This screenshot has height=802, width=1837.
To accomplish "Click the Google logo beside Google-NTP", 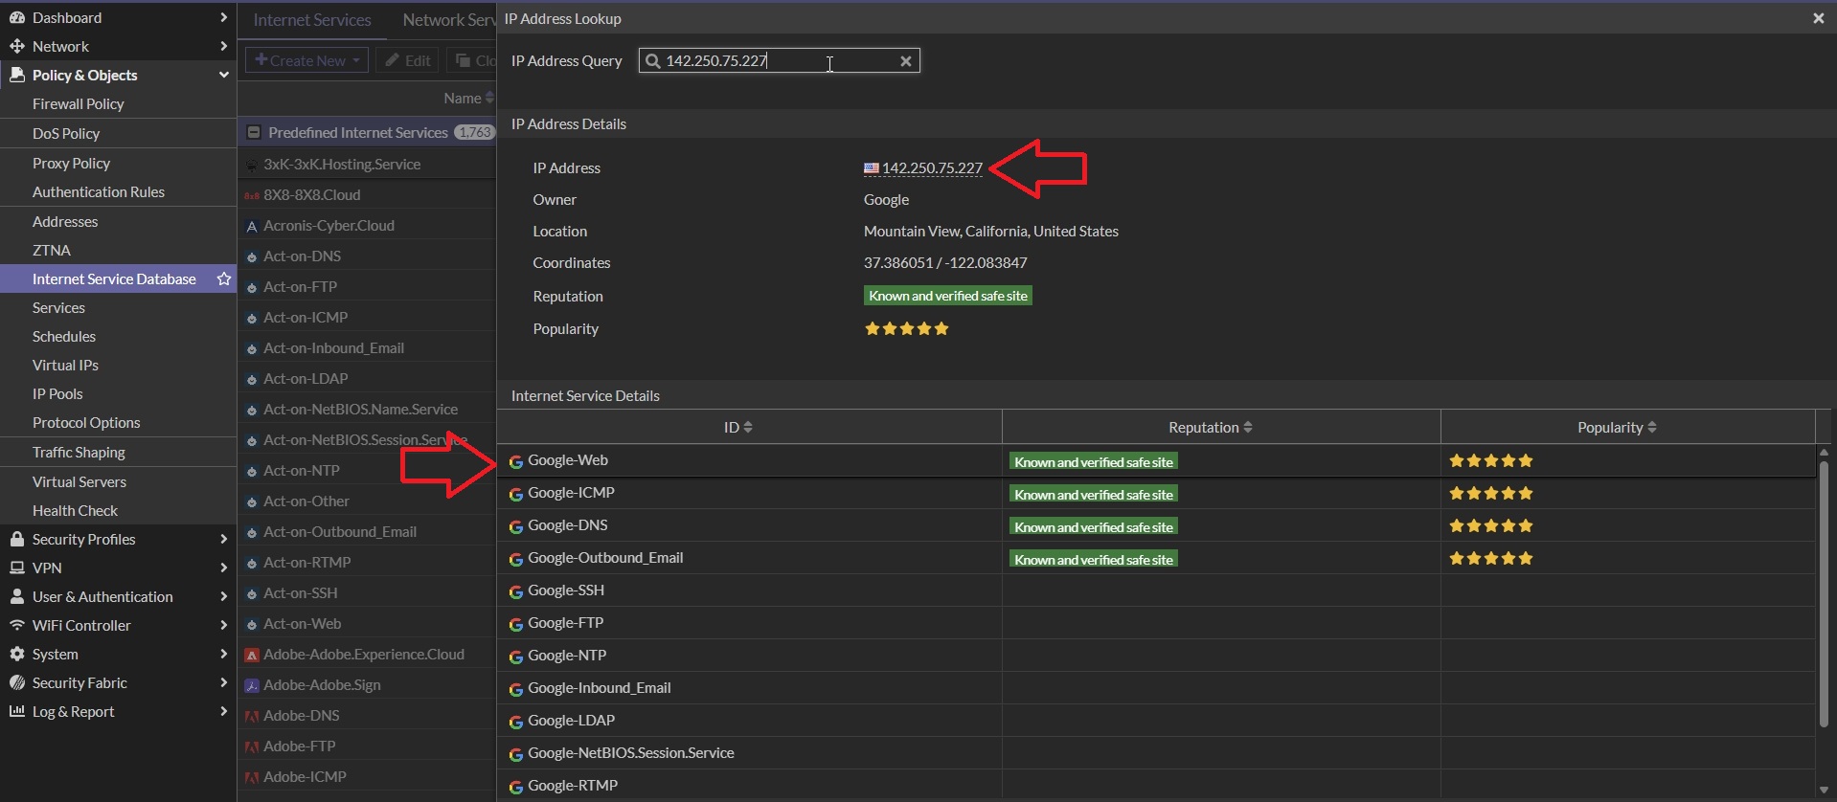I will (516, 657).
